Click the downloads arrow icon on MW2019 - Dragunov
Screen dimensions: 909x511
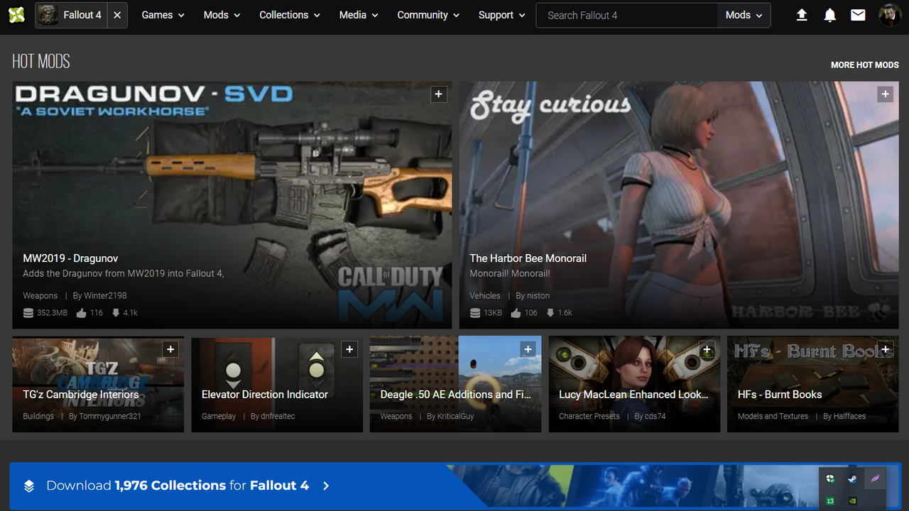[x=116, y=312]
